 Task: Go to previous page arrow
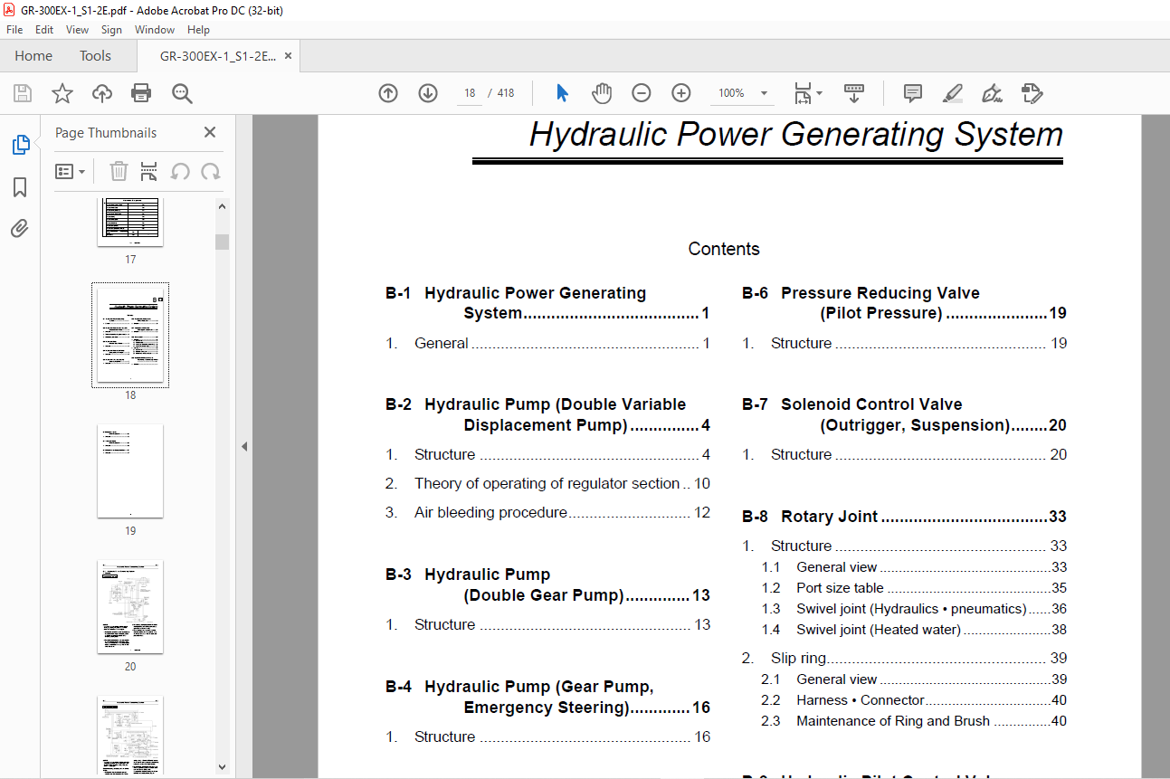point(388,93)
